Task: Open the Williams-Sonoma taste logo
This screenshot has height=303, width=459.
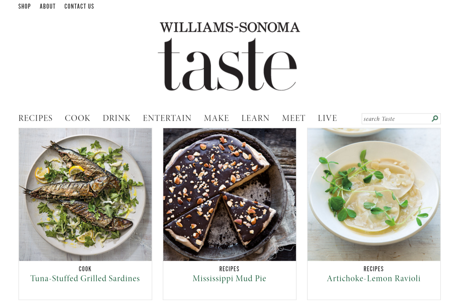Action: [x=229, y=56]
